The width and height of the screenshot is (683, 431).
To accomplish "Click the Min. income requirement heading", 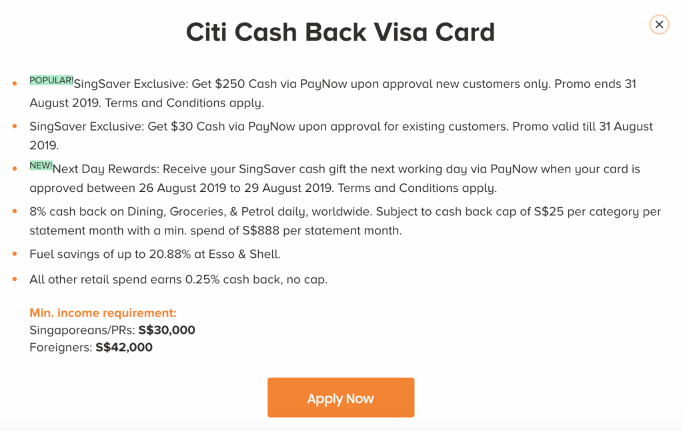I will (103, 313).
